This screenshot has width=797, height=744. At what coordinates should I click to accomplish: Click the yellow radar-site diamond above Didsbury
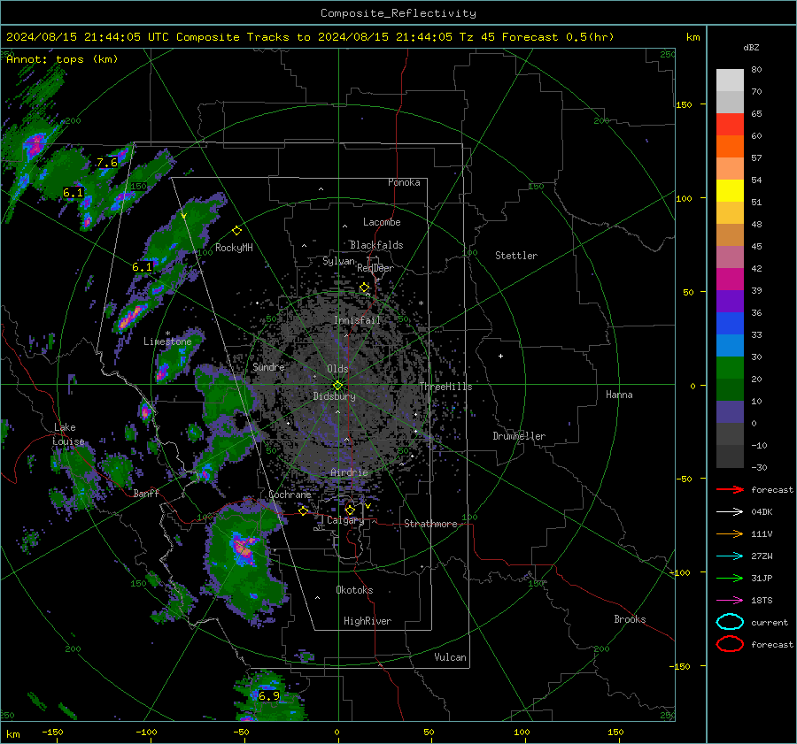(337, 386)
